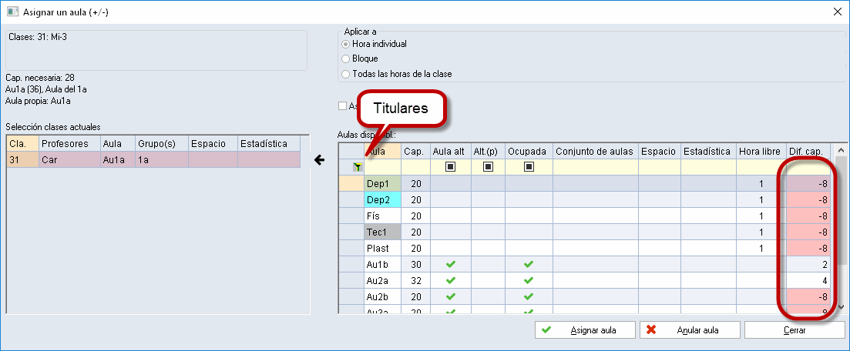Click the Cla. header in Selección clases
The width and height of the screenshot is (850, 351).
22,144
